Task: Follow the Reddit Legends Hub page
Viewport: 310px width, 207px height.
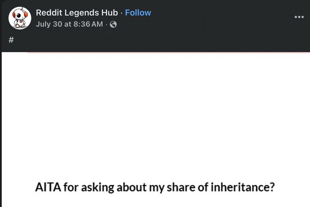Action: [138, 13]
